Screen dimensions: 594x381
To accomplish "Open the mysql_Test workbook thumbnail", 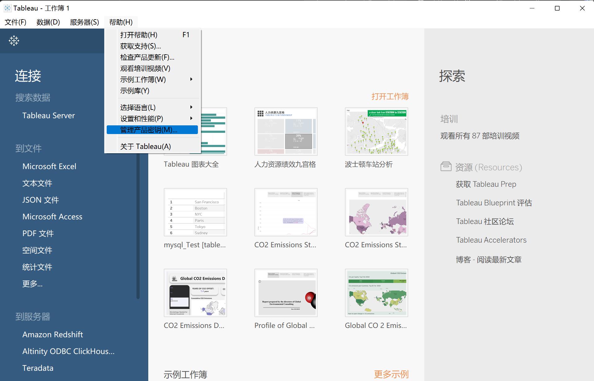I will click(x=195, y=212).
